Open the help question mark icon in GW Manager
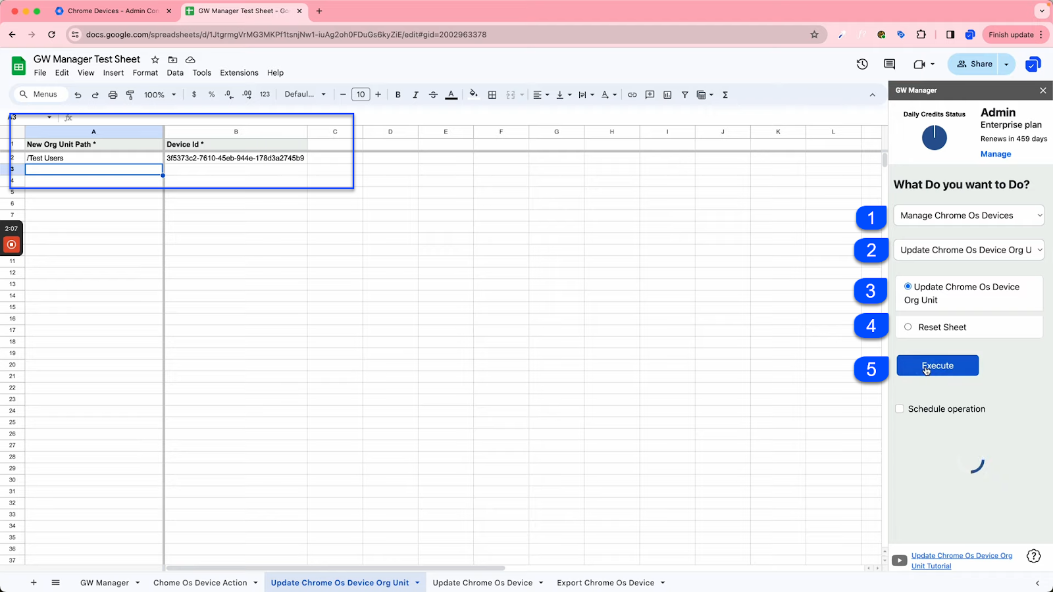The image size is (1053, 592). point(1034,556)
